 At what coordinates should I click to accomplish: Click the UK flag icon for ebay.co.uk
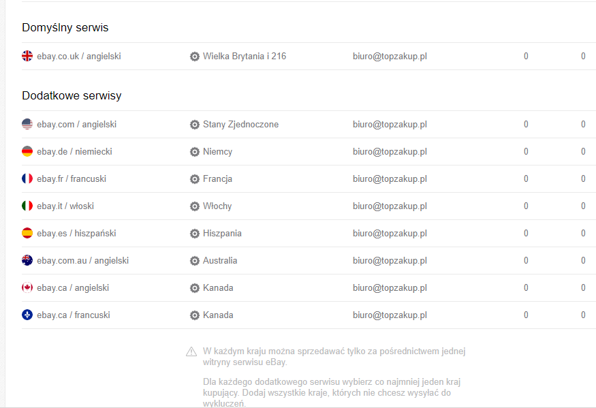click(27, 57)
